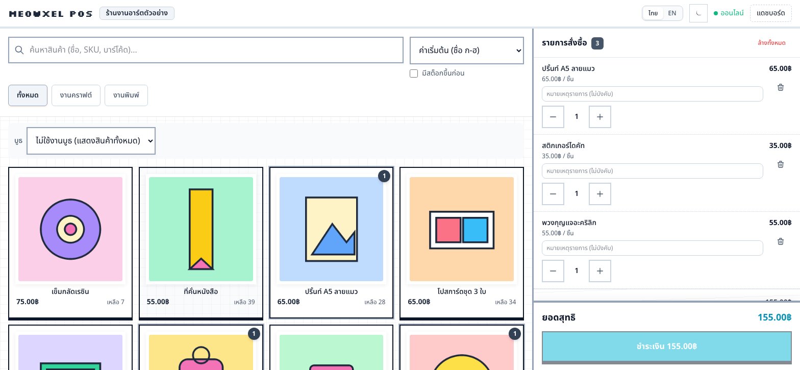Click note field for พวงกุญแจอะคริลิก
The image size is (800, 370).
652,248
